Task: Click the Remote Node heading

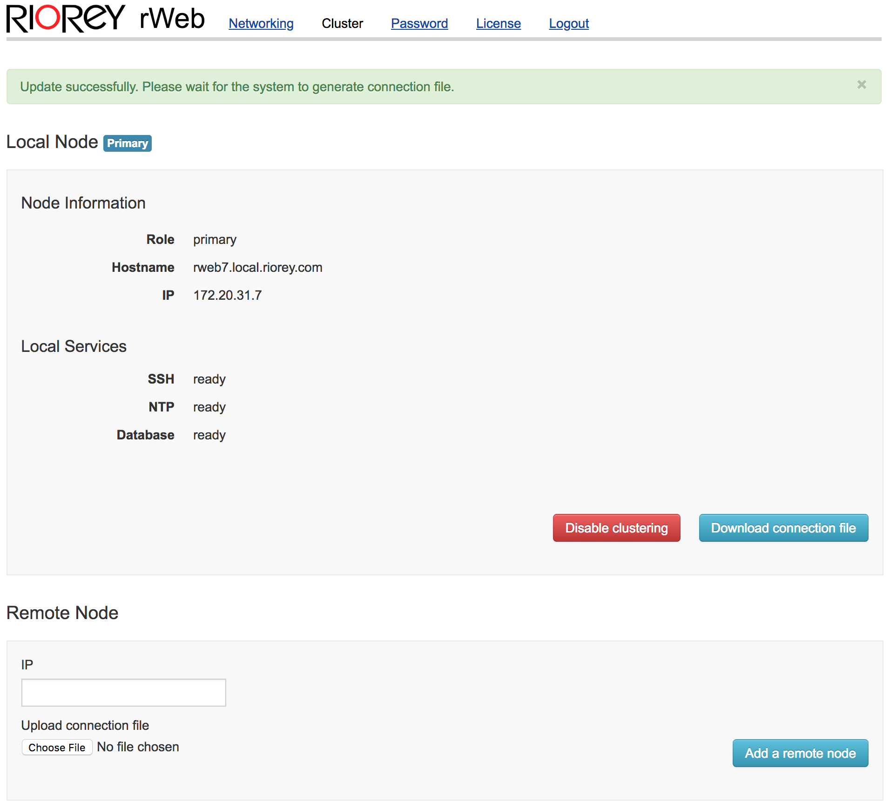Action: pos(62,613)
